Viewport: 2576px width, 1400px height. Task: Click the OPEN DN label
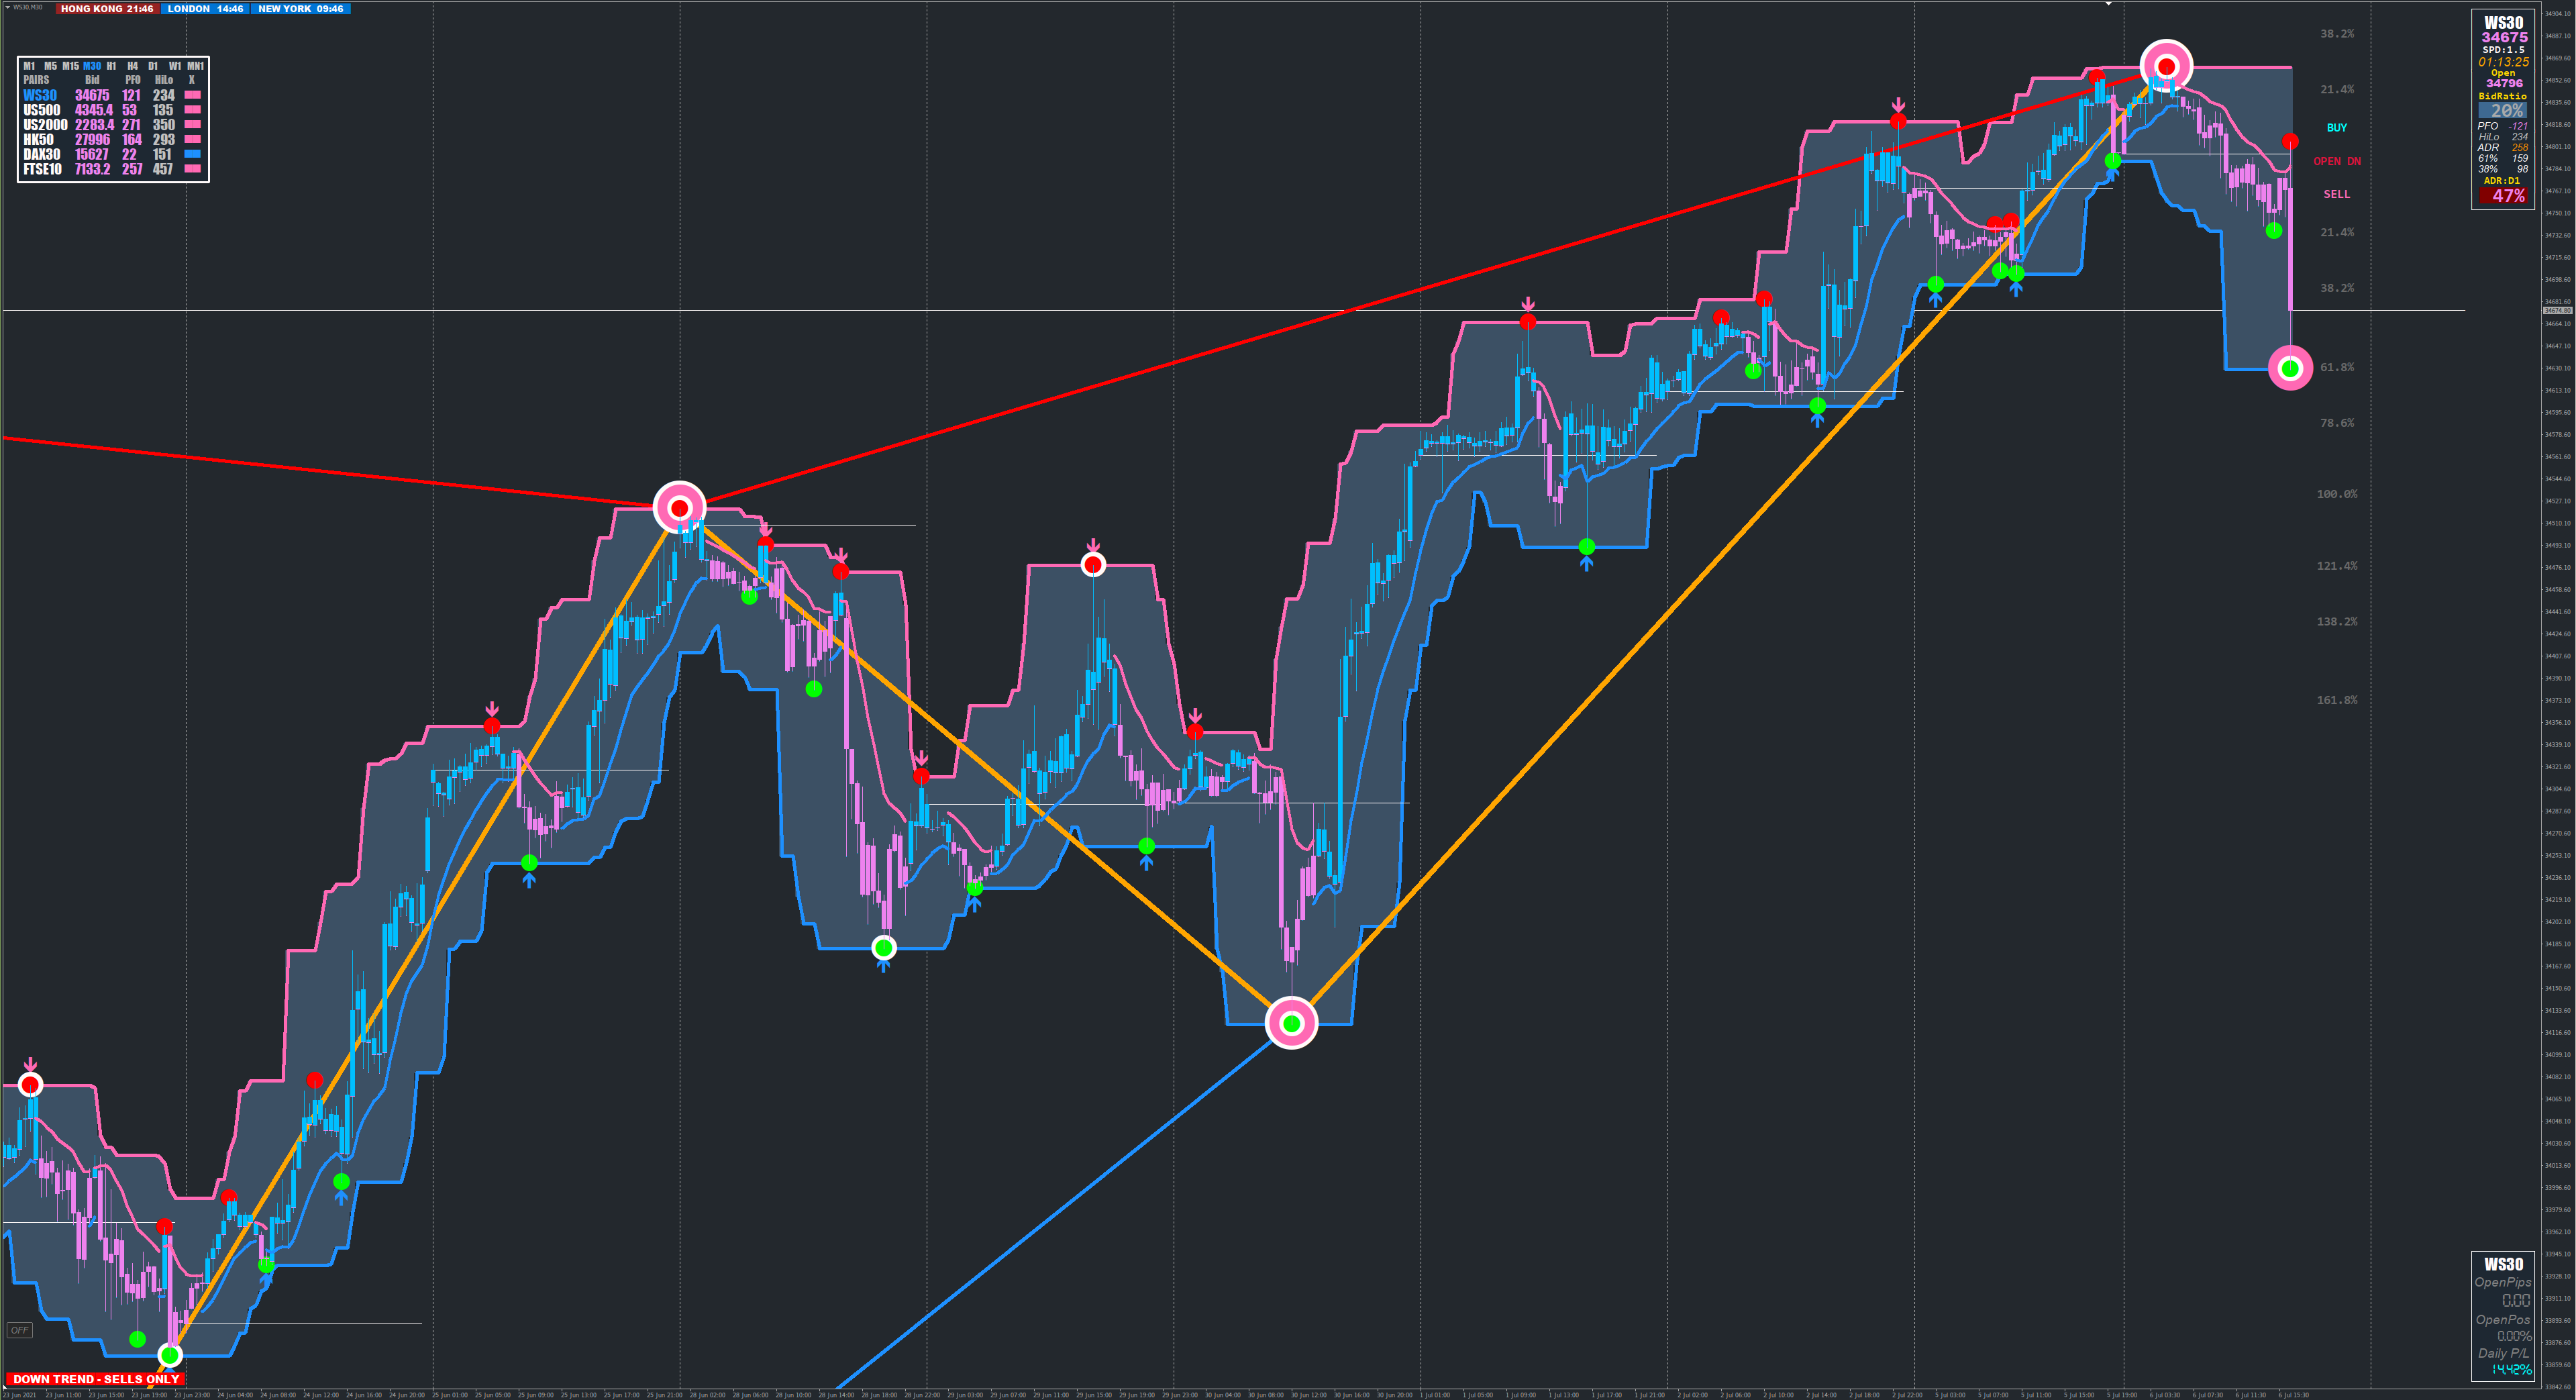tap(2336, 161)
